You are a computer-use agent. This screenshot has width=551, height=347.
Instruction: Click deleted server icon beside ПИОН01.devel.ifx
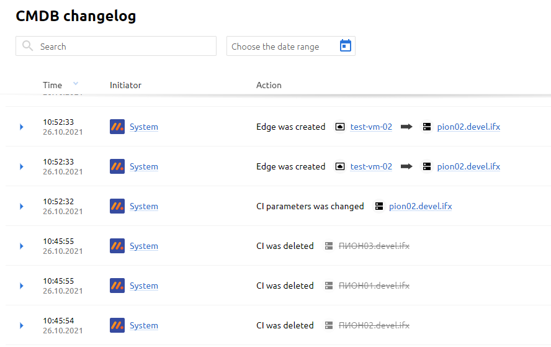point(329,286)
